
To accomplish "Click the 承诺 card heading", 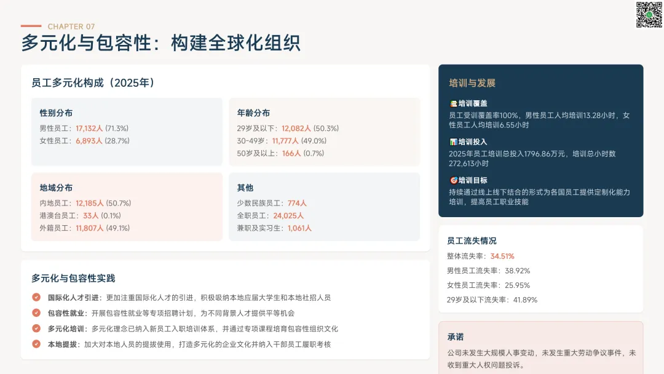I will (456, 337).
